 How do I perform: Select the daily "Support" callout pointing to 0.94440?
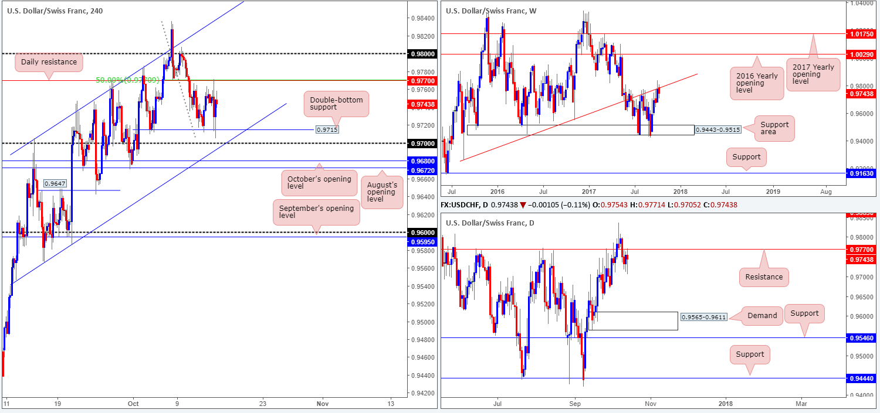pos(750,354)
